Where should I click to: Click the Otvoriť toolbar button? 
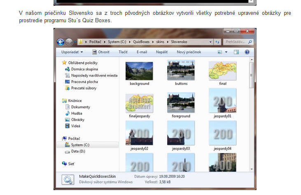(x=101, y=52)
